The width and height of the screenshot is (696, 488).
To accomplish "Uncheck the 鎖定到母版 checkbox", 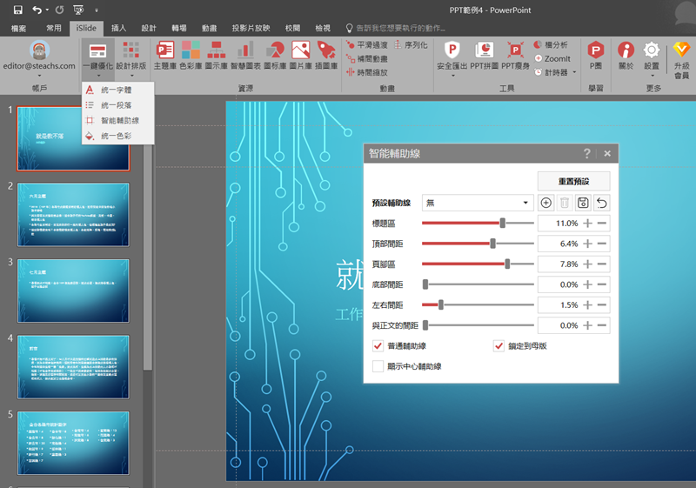I will pyautogui.click(x=499, y=345).
